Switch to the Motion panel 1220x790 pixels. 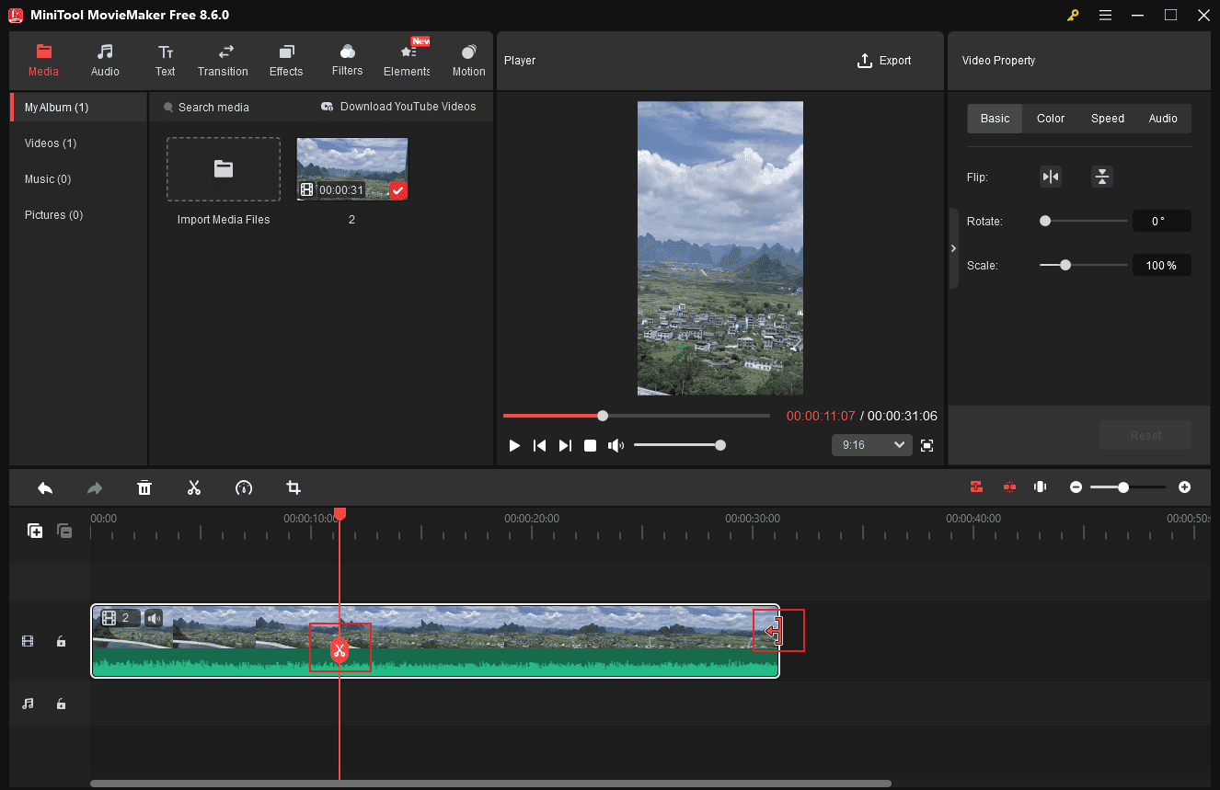point(468,58)
